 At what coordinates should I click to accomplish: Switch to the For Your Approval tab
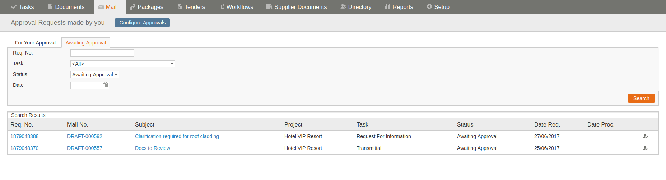click(x=35, y=43)
